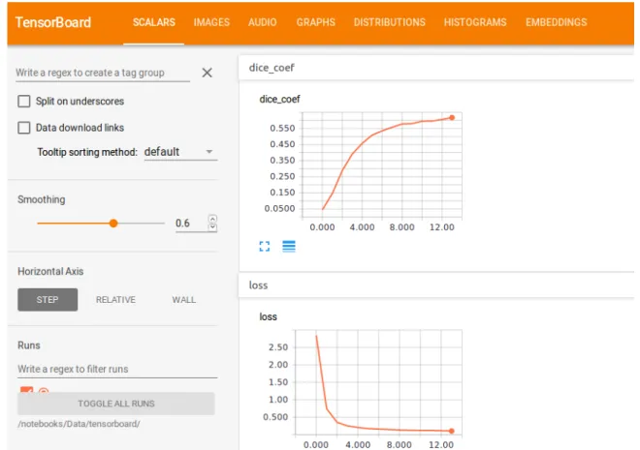Viewport: 640px width, 450px height.
Task: Click the /notebooks/Data/tensorboard/ log path text
Action: pos(79,424)
